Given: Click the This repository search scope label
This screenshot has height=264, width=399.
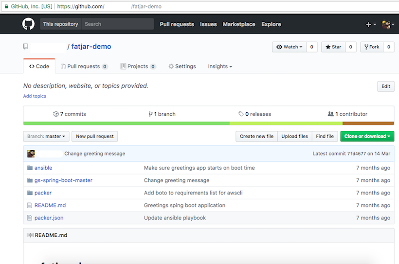Looking at the screenshot, I should pyautogui.click(x=60, y=24).
